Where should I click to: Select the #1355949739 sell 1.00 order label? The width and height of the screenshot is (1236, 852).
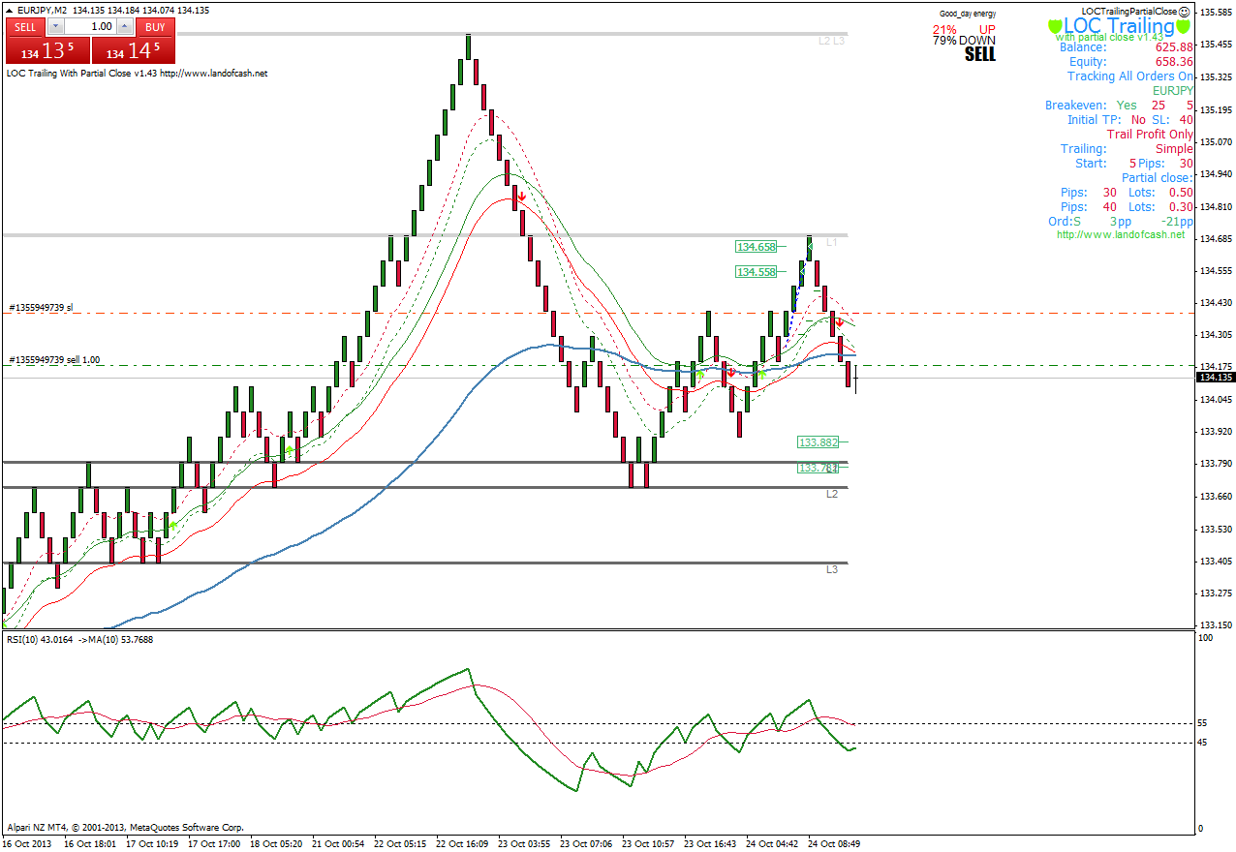tap(54, 360)
